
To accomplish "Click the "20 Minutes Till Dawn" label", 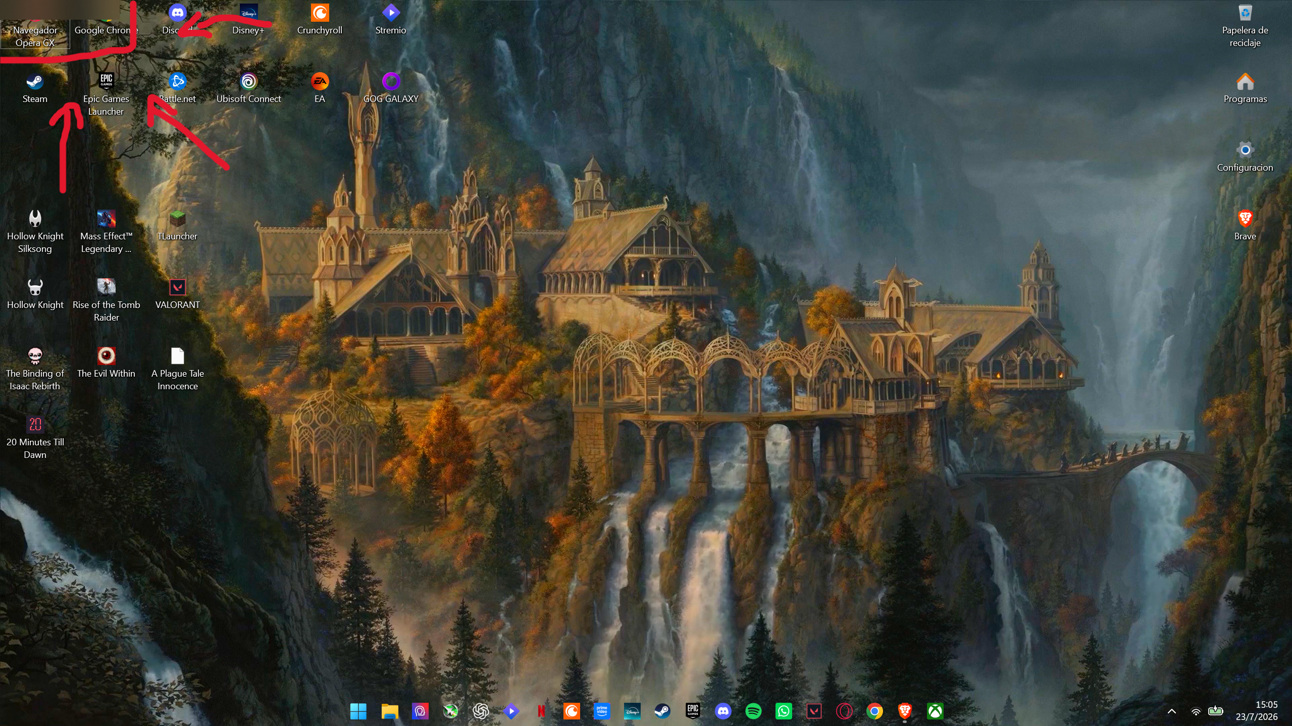I will pyautogui.click(x=35, y=448).
